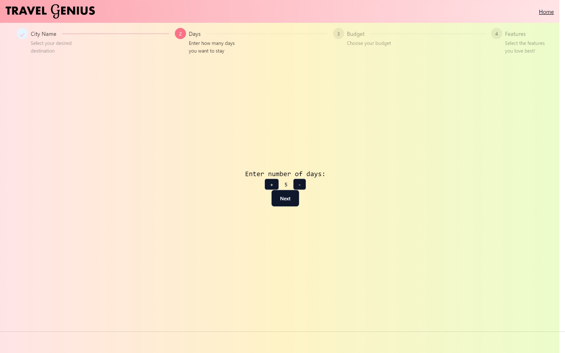Increase days with the plus button
Screen dimensions: 565x353
click(x=271, y=185)
